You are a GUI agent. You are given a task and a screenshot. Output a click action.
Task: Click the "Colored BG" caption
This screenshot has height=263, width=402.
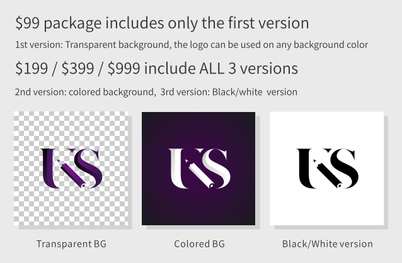tap(199, 243)
